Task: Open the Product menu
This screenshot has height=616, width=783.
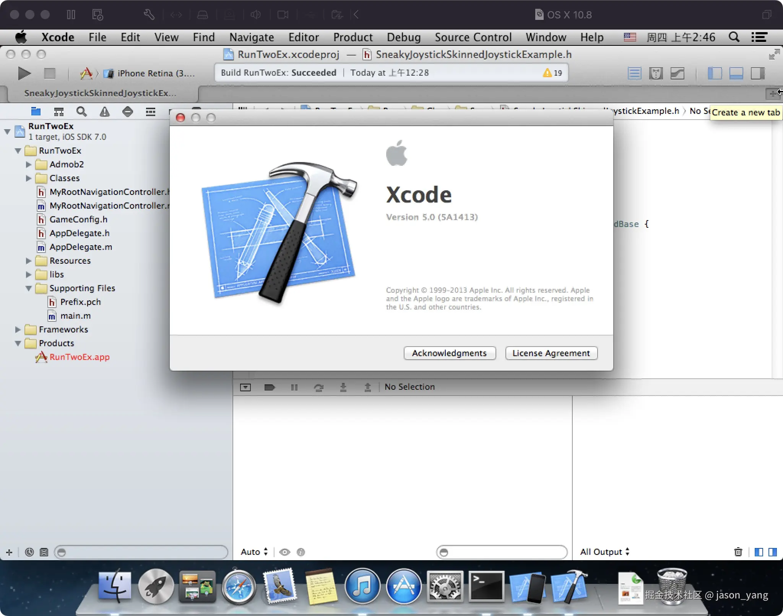Action: 353,37
